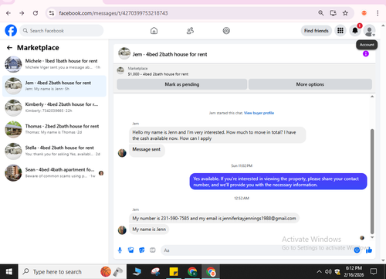Click Sean conversation seen avatar indicator
The width and height of the screenshot is (386, 279).
[101, 173]
